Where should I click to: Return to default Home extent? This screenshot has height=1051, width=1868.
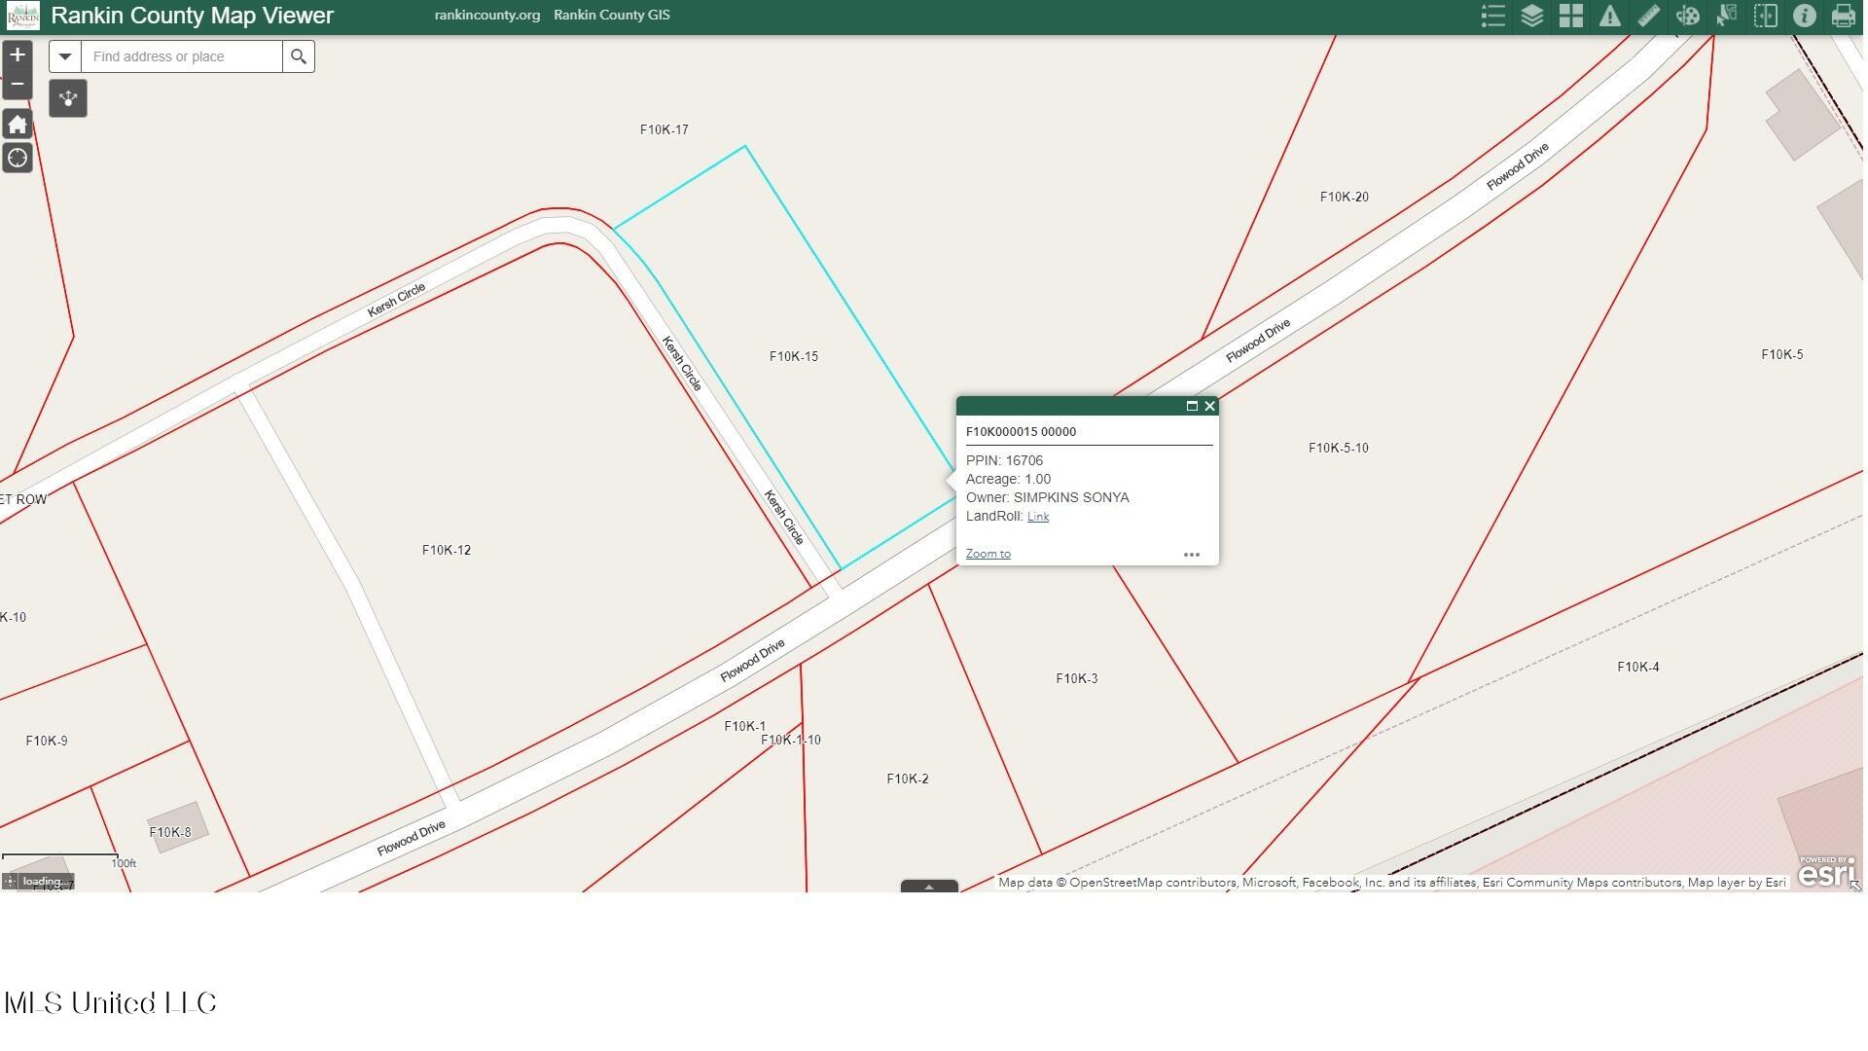point(18,125)
